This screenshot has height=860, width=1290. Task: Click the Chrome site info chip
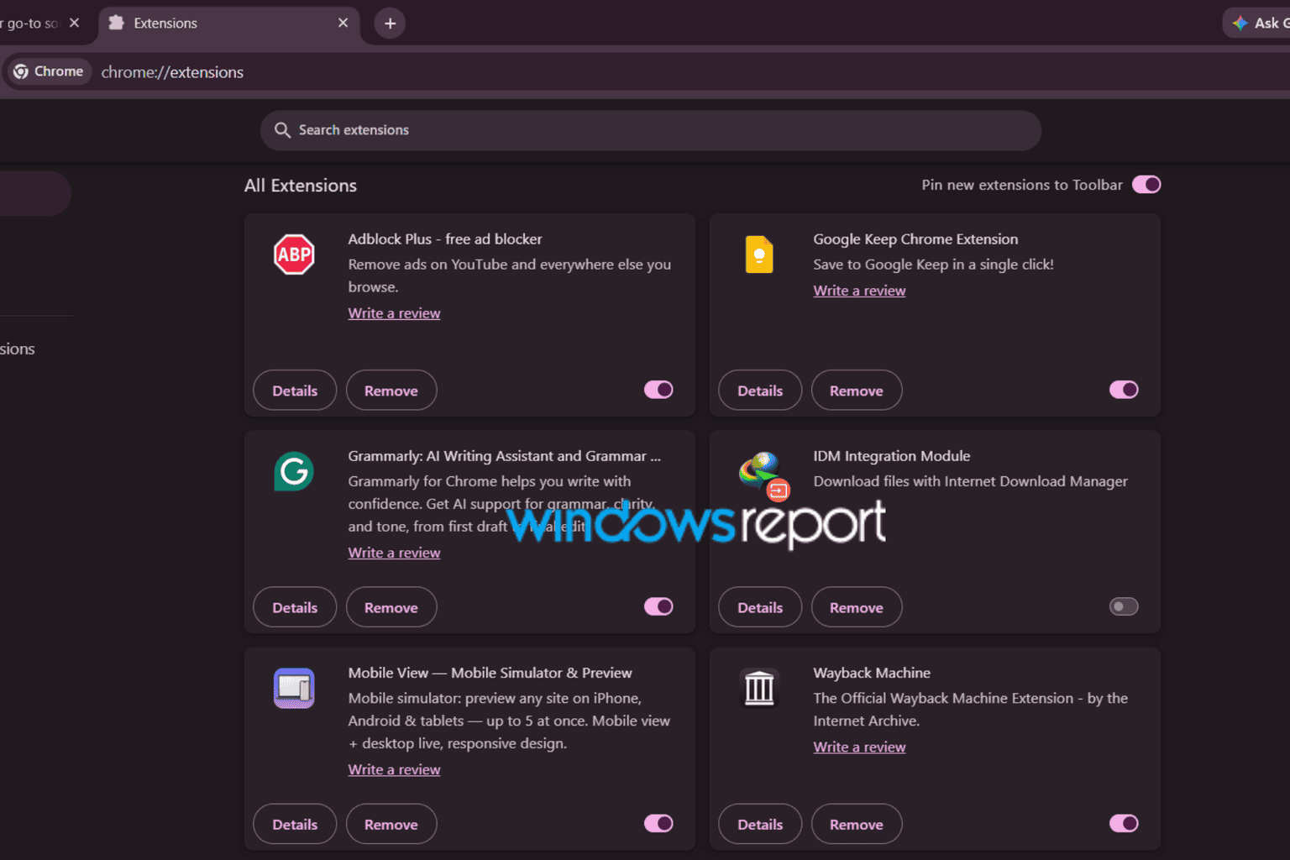(x=49, y=71)
